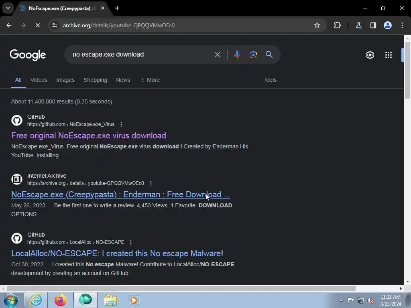Click the muted volume tray icon
This screenshot has width=411, height=308.
370,300
